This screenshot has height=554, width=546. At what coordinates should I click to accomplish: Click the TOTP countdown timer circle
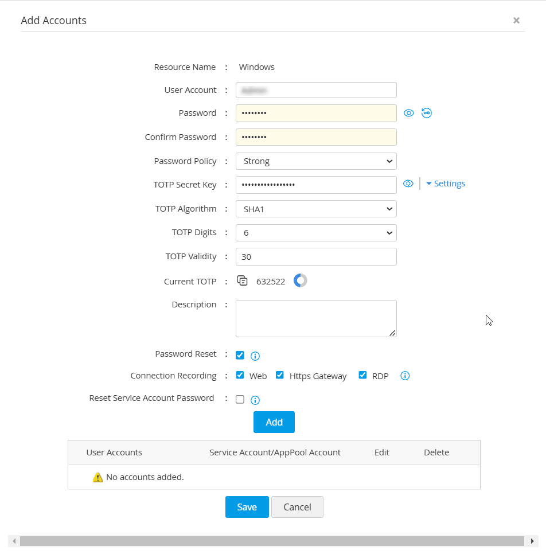click(301, 280)
